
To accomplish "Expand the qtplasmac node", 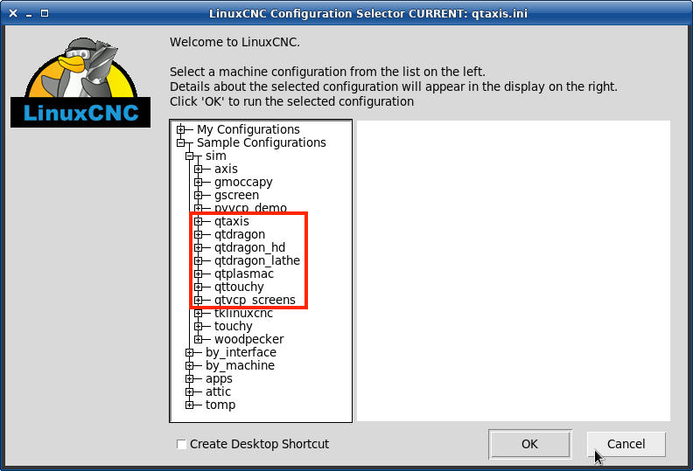I will 199,274.
